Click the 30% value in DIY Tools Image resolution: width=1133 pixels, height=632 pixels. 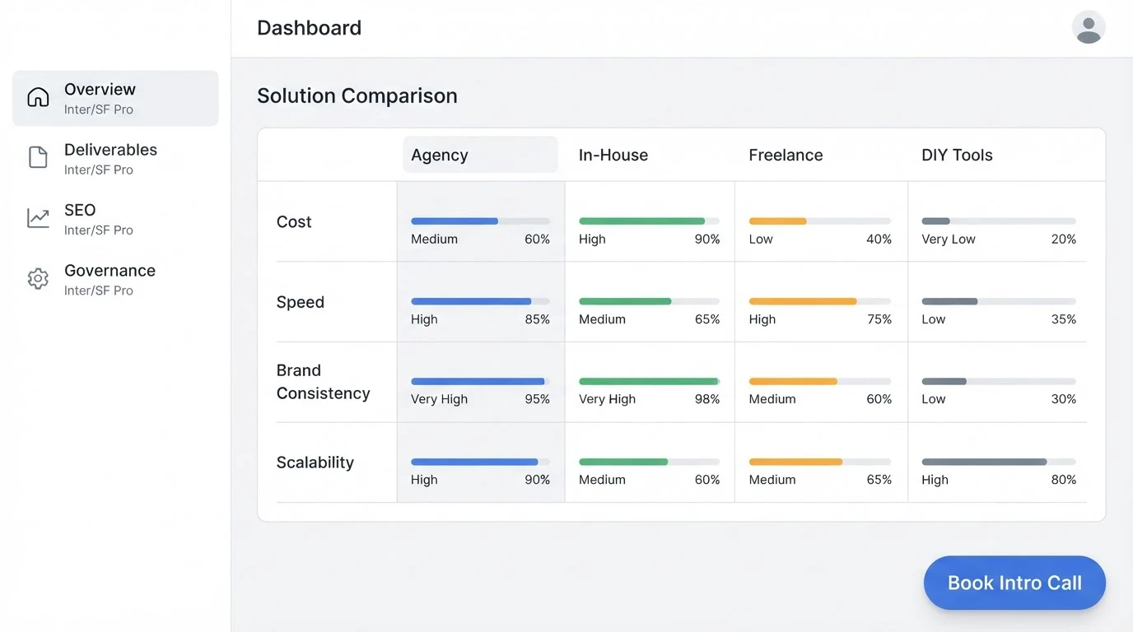pyautogui.click(x=1064, y=399)
